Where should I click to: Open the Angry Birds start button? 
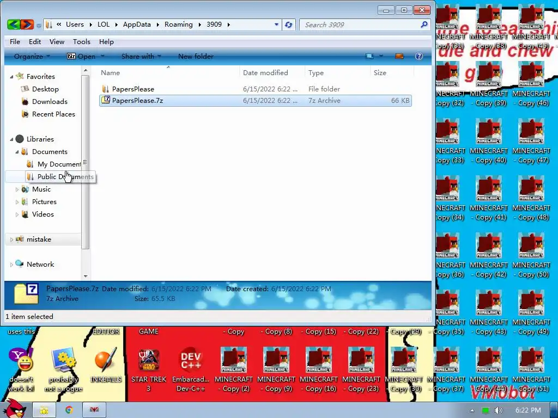point(14,409)
